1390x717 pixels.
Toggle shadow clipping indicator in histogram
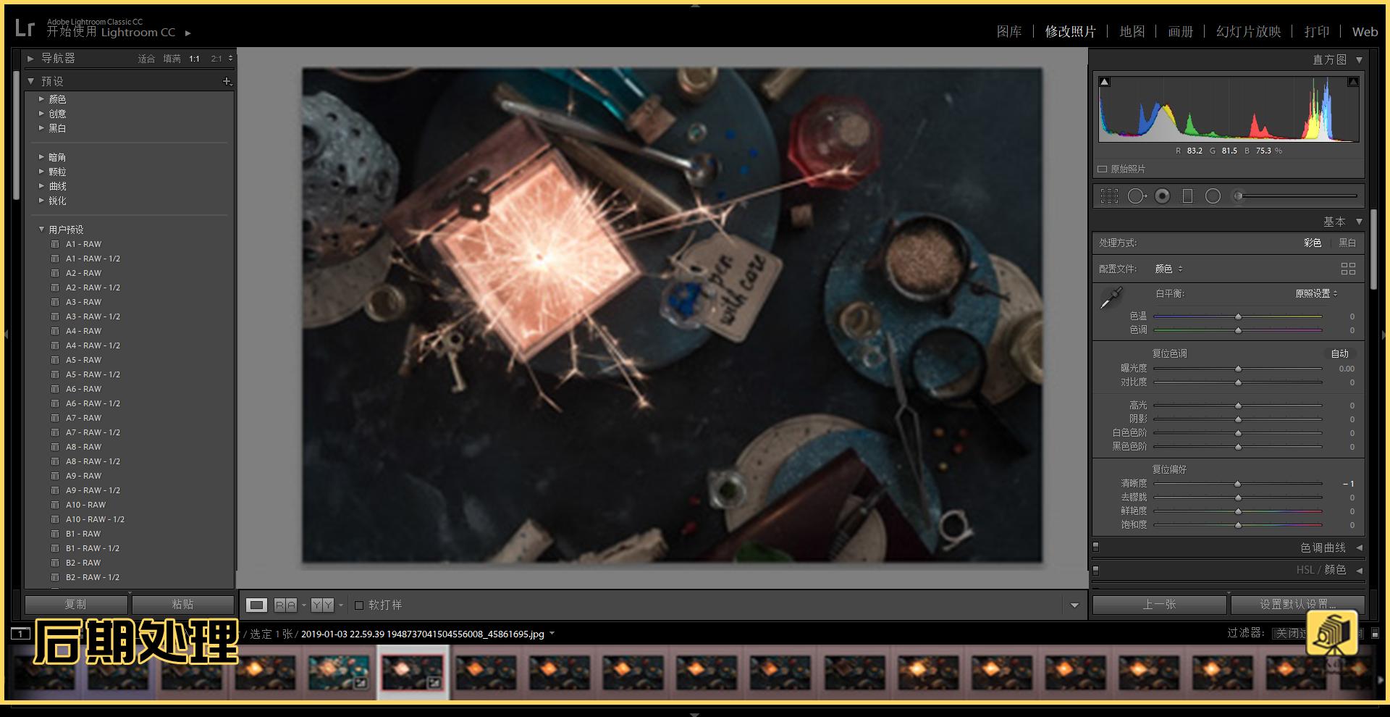point(1104,82)
